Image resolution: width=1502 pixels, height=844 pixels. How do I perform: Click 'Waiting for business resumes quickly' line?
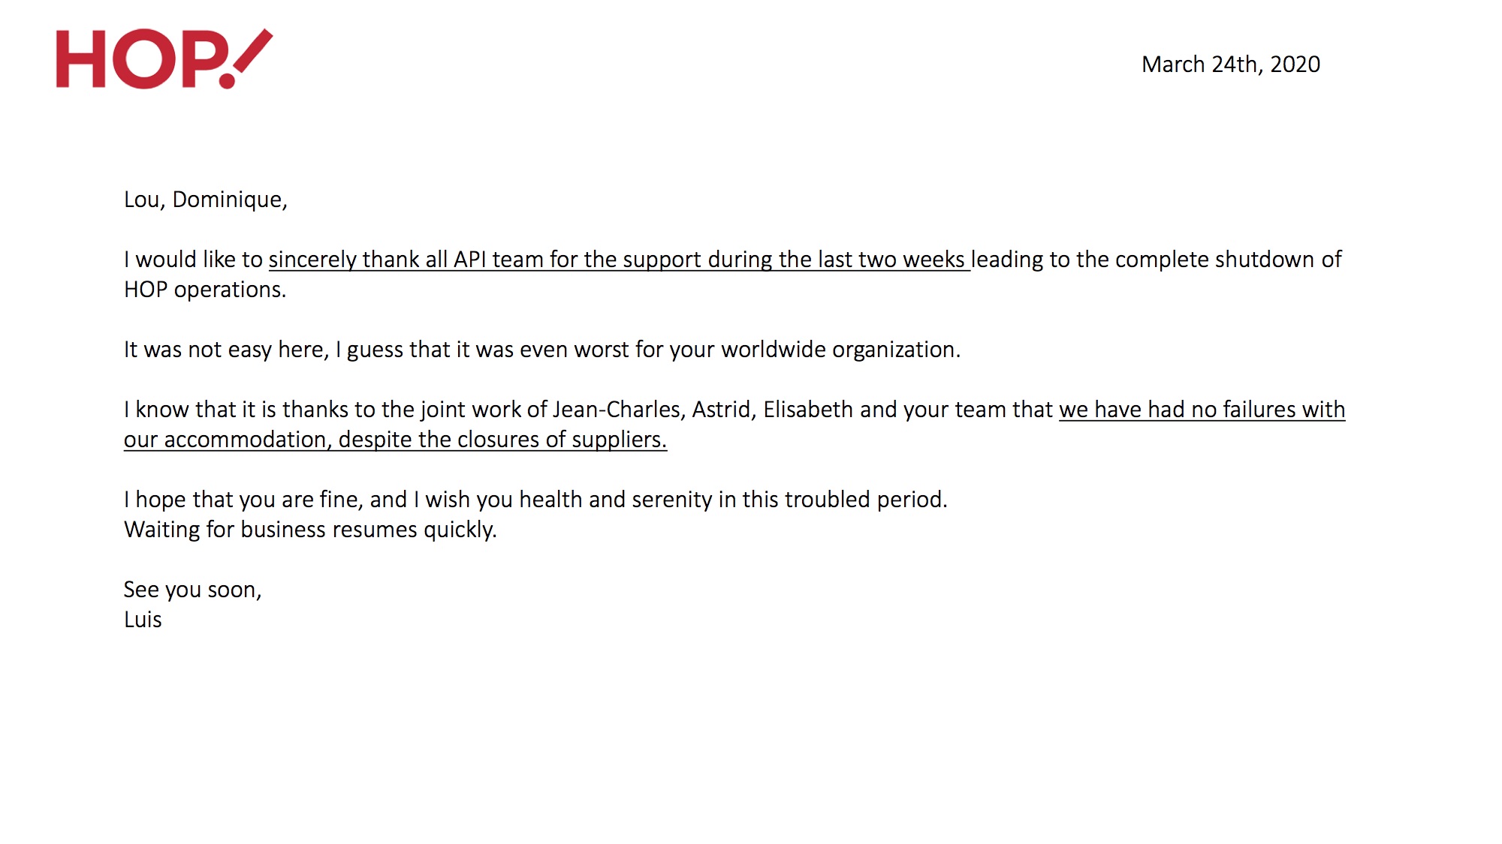click(310, 530)
